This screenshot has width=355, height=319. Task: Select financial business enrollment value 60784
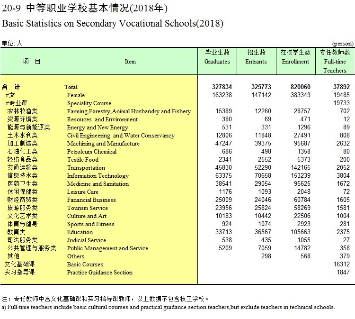pos(302,200)
